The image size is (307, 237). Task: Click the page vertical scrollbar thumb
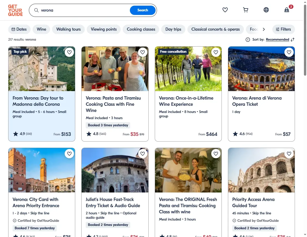[305, 40]
